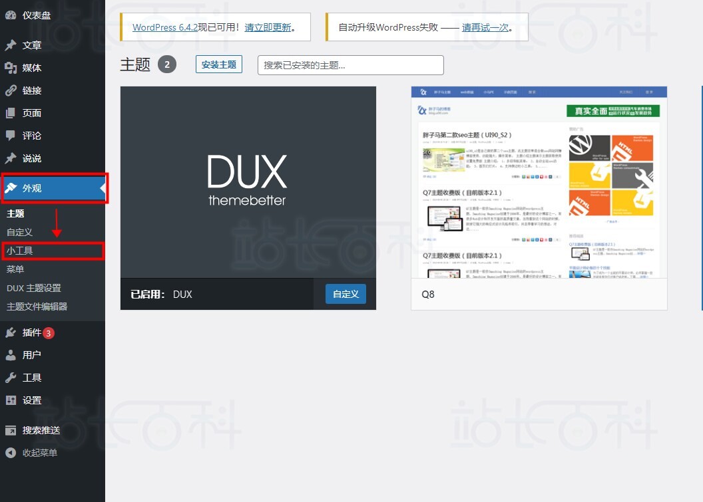The width and height of the screenshot is (703, 502).
Task: Open DUX 主题设置 submenu entry
Action: 34,288
